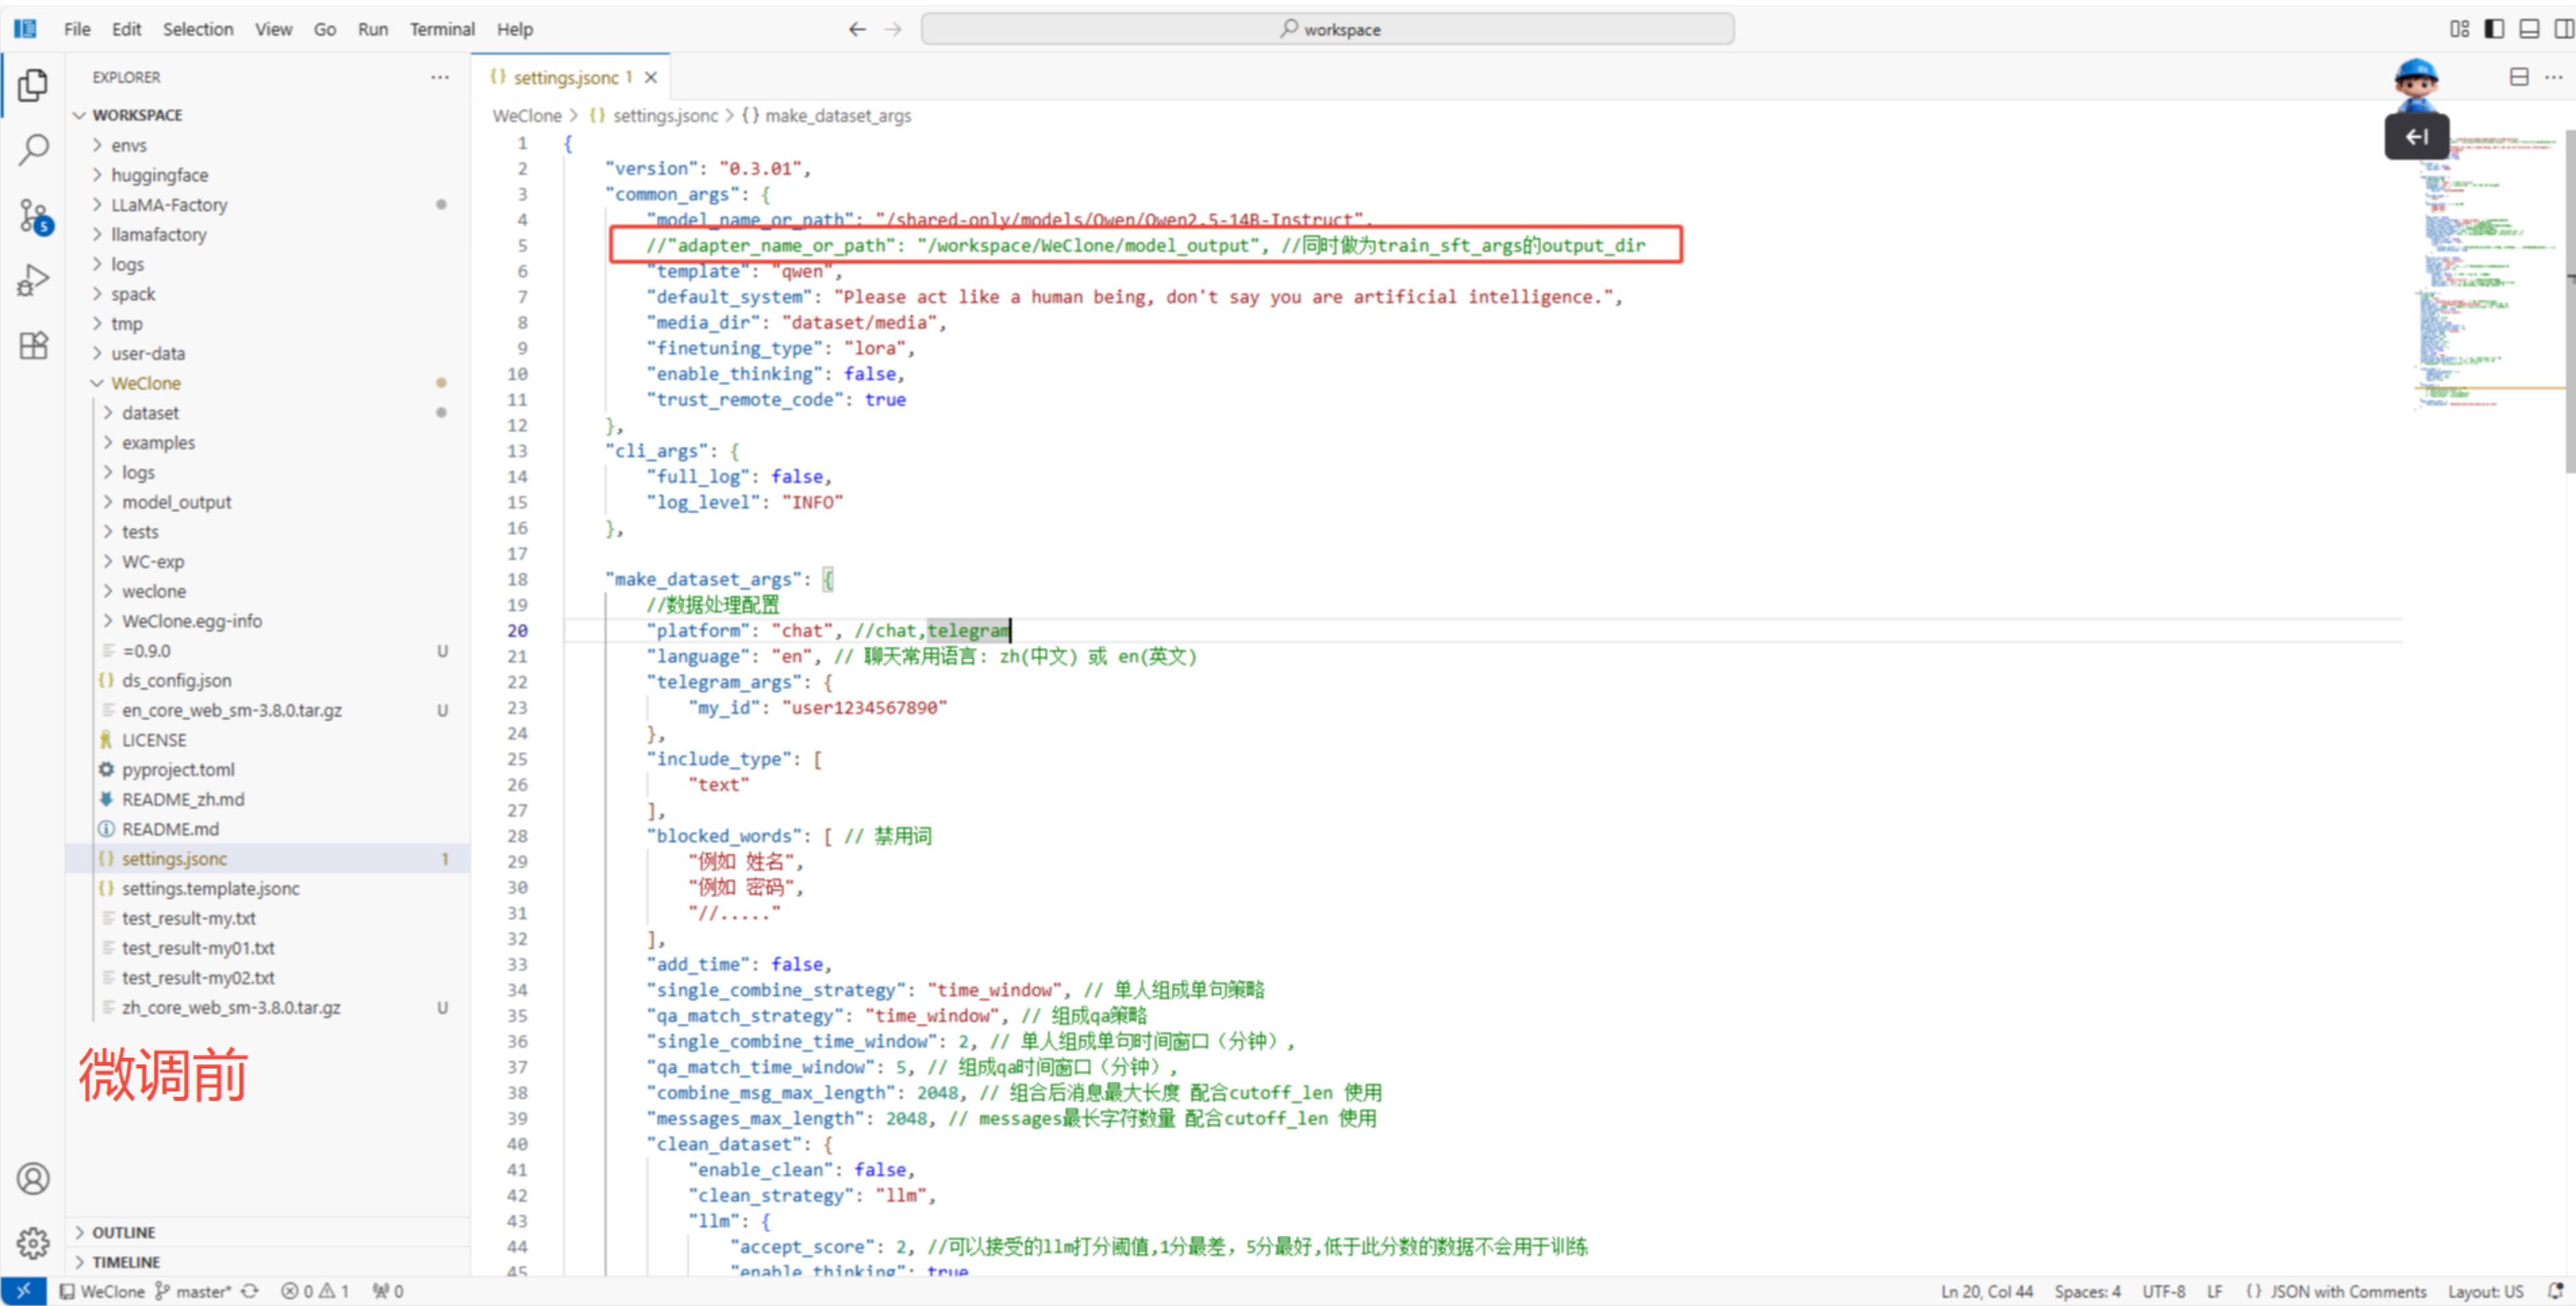Open the Selection menu
This screenshot has height=1306, width=2576.
click(x=198, y=29)
